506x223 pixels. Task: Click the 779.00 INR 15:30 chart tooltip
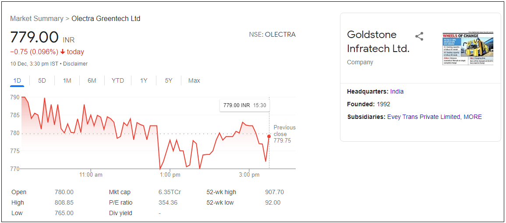[x=244, y=105]
